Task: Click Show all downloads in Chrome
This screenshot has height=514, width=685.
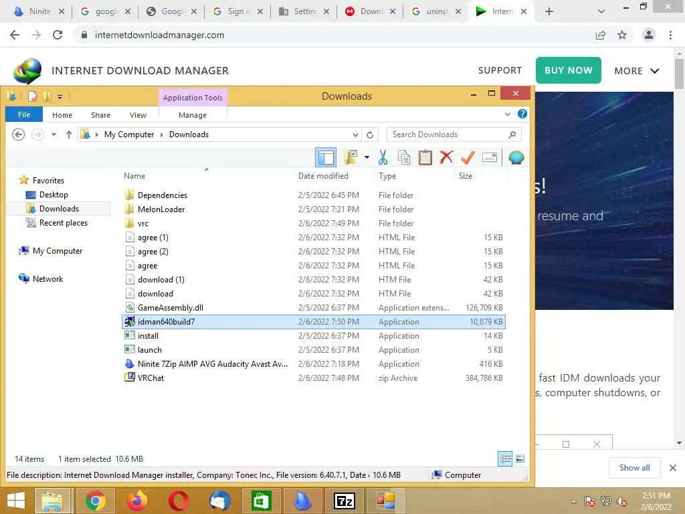Action: click(634, 468)
